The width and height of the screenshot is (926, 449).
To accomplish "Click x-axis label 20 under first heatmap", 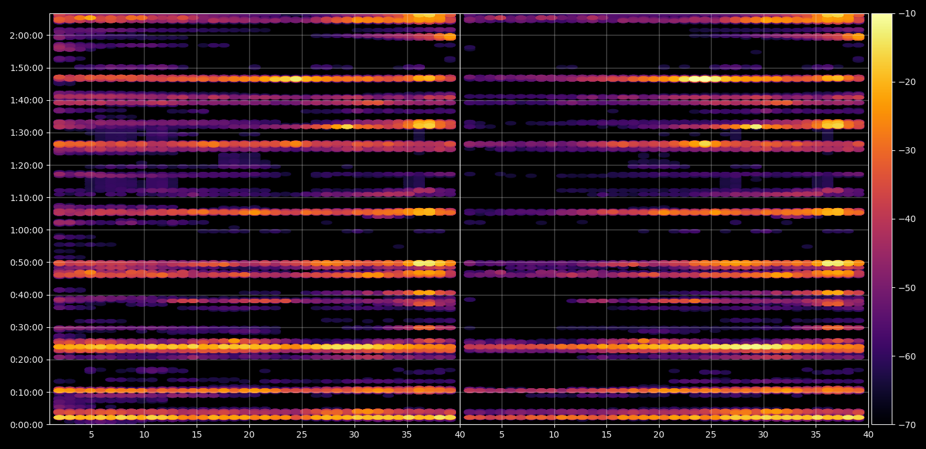I will pyautogui.click(x=249, y=434).
